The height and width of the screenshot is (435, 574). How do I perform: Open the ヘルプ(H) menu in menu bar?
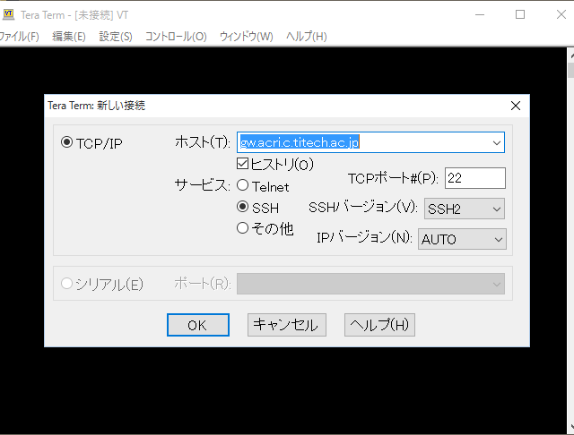306,37
